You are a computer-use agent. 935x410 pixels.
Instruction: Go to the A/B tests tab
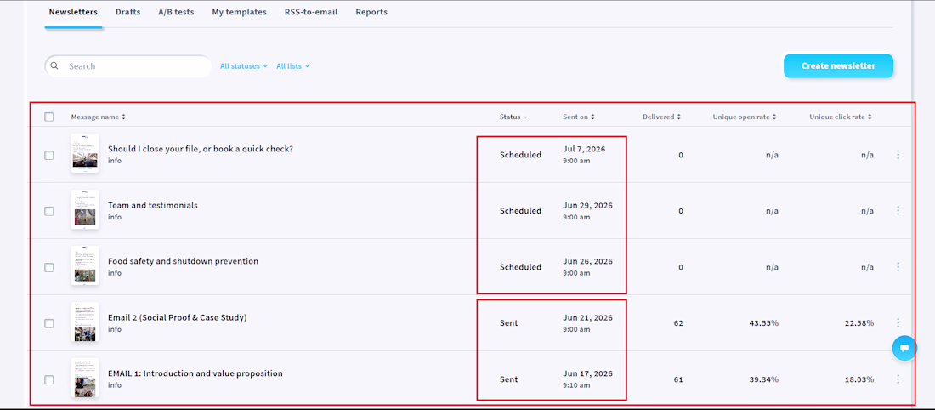click(176, 12)
